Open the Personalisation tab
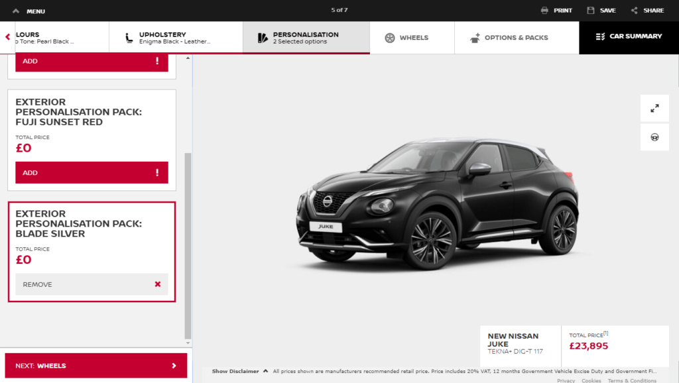 (306, 38)
